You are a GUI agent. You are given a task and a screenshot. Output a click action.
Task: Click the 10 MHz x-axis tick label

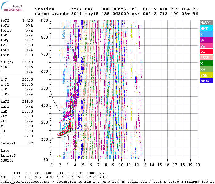tap(121, 165)
